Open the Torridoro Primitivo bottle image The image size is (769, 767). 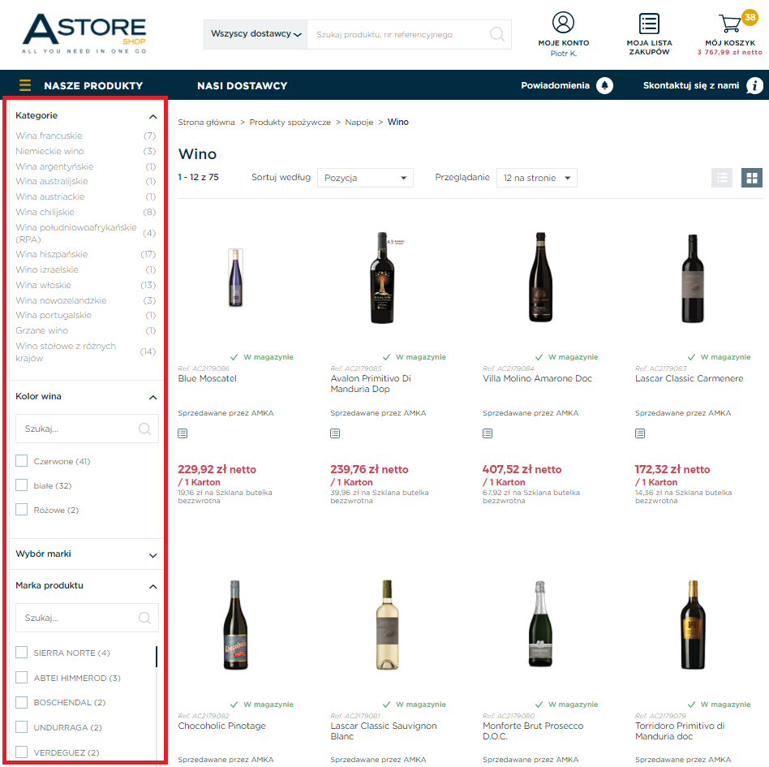(x=693, y=625)
